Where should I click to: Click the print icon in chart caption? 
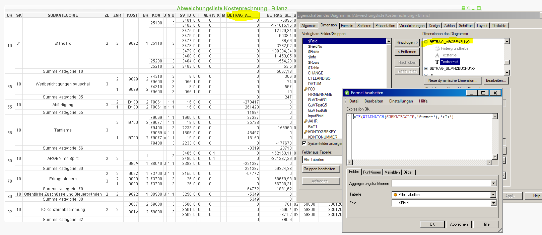pyautogui.click(x=463, y=8)
